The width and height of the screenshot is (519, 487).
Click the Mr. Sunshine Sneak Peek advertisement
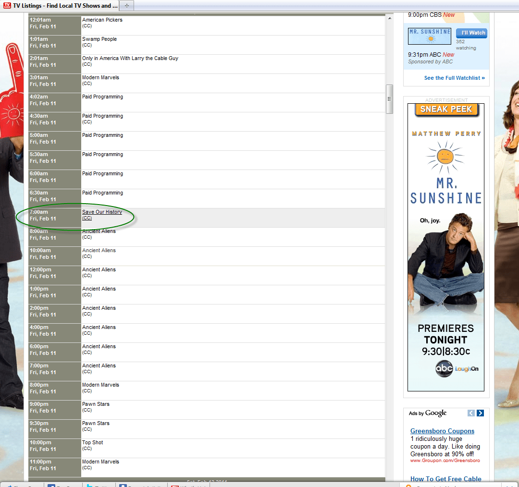click(445, 247)
